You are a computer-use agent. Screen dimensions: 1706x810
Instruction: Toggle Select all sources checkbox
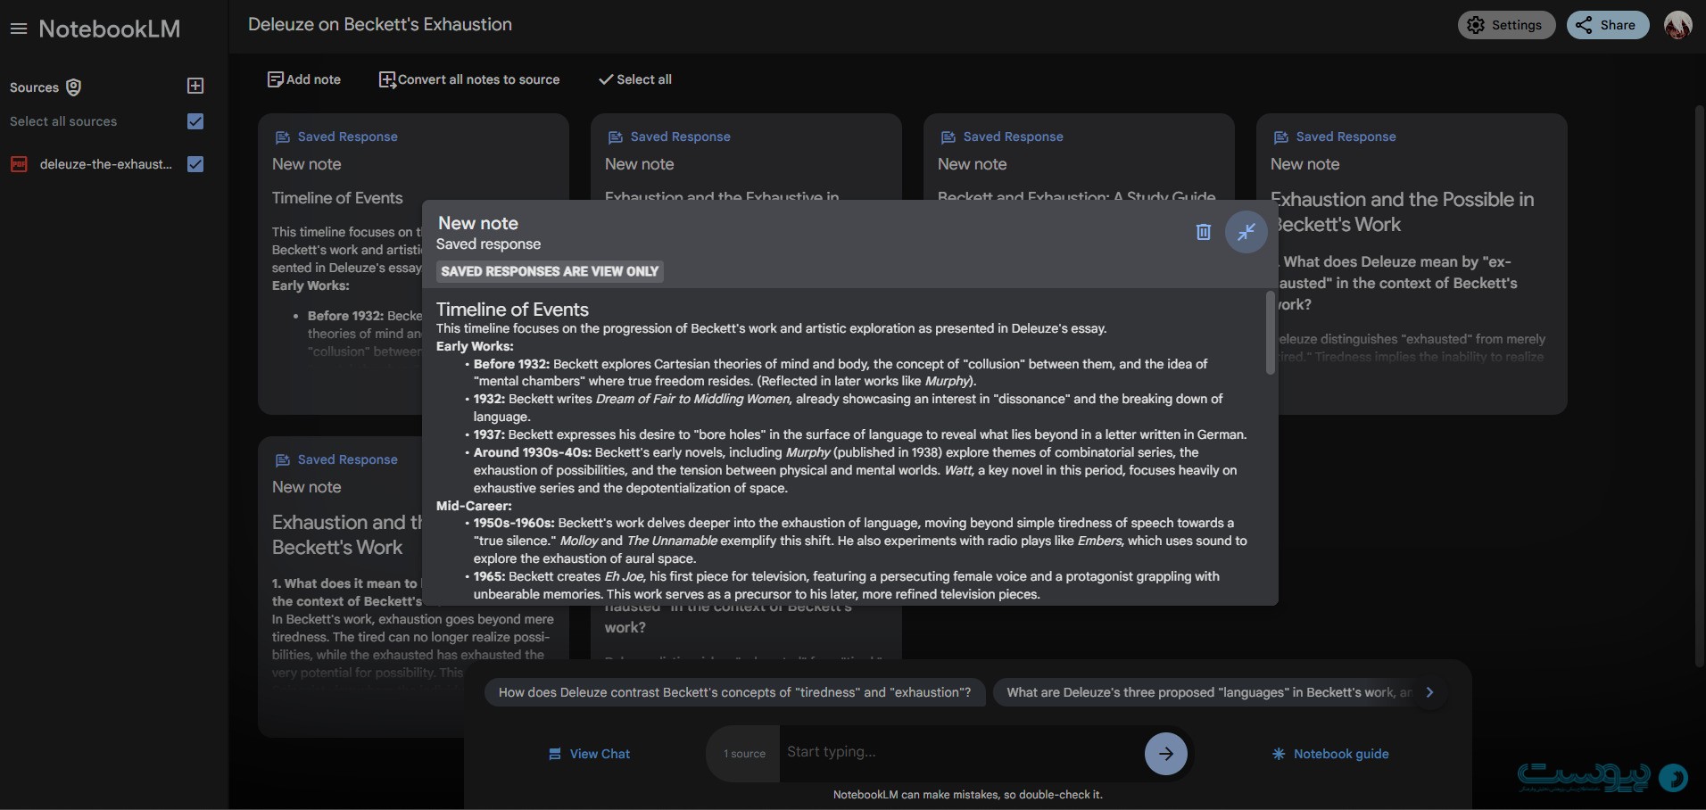pyautogui.click(x=196, y=121)
